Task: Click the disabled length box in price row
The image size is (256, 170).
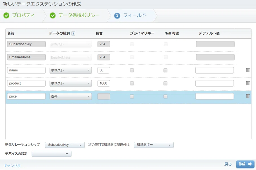Action: coord(104,96)
